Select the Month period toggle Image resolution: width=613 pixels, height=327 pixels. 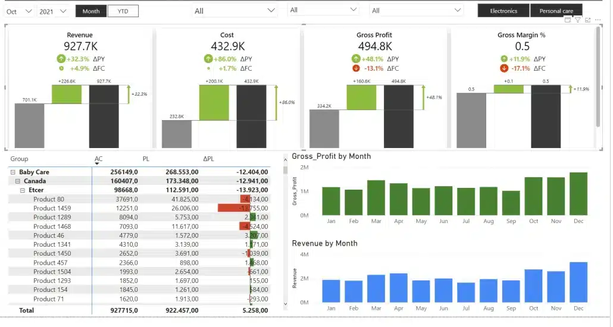click(91, 11)
